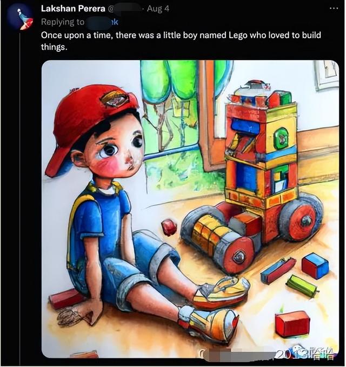Open the replied-to handle ending in 'k'

coord(102,22)
